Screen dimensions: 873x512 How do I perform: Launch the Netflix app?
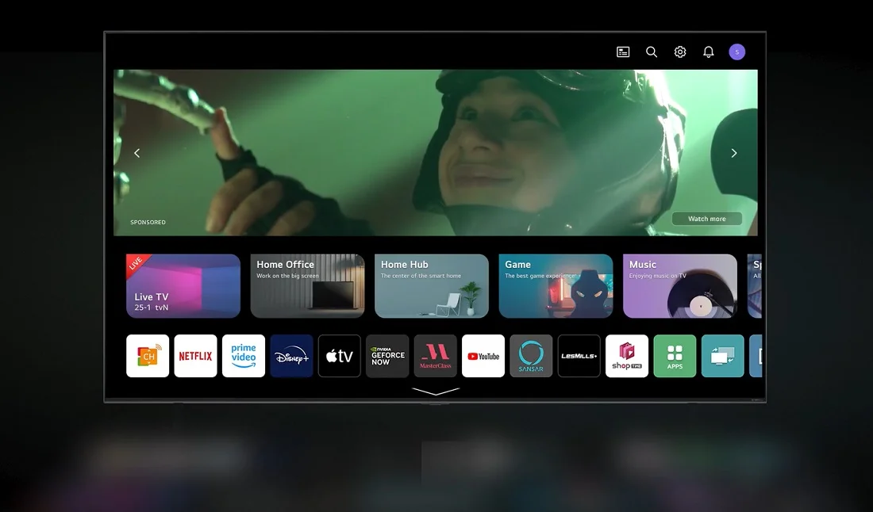coord(195,356)
